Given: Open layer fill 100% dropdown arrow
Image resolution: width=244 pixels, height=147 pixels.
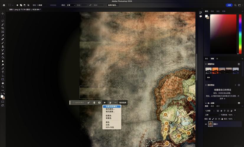Looking at the screenshot, I should [x=235, y=119].
